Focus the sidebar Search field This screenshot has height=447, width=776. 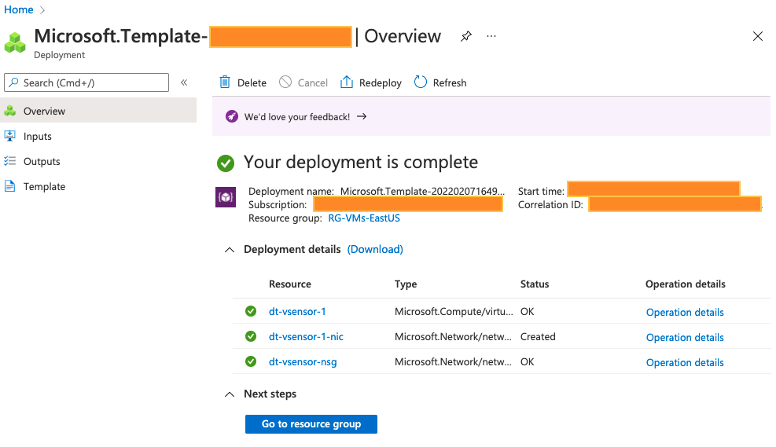click(86, 82)
